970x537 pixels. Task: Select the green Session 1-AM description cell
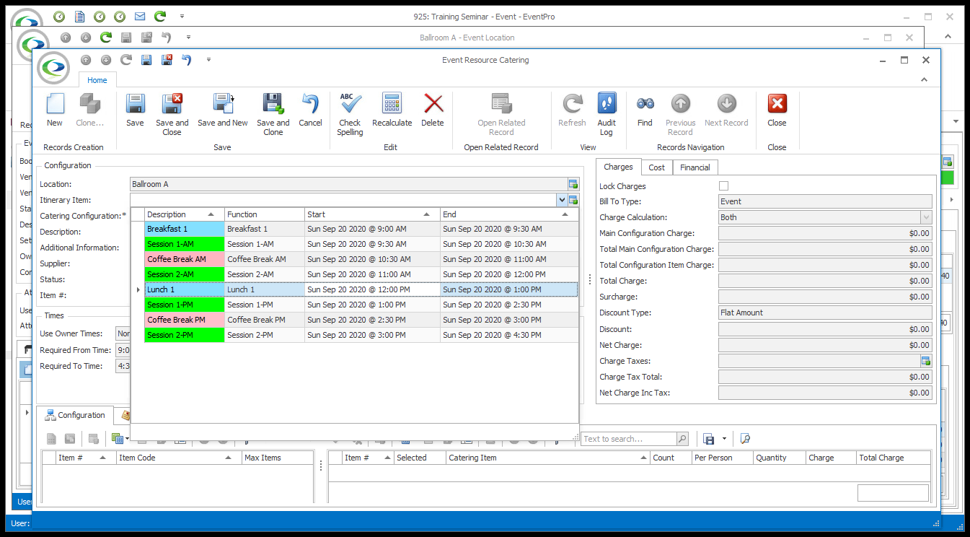pos(185,244)
